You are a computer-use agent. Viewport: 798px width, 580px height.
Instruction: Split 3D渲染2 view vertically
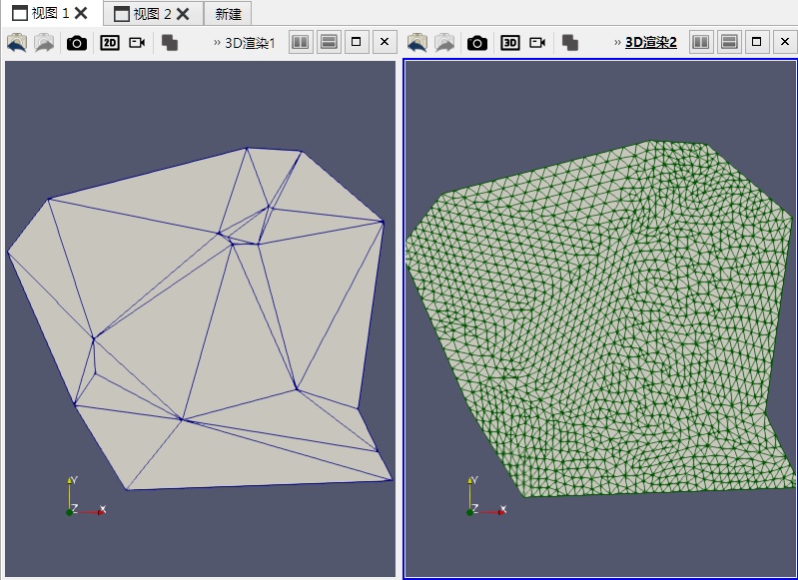click(730, 42)
